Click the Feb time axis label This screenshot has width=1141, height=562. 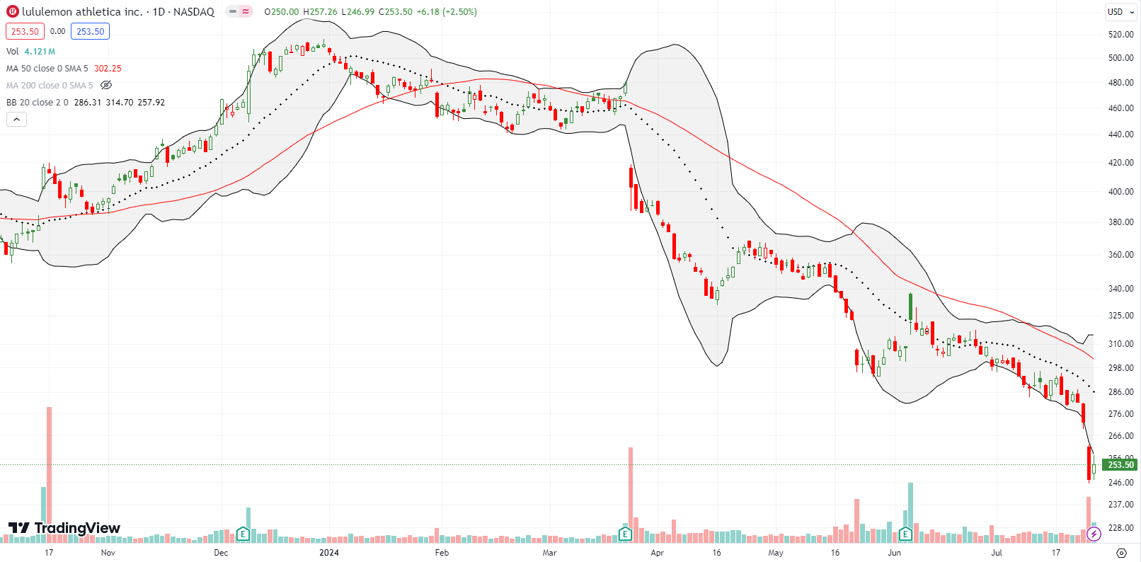tap(442, 552)
